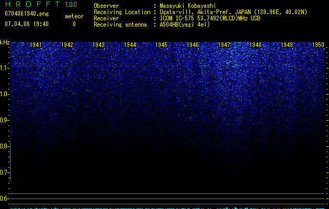The width and height of the screenshot is (329, 209).
Task: Click the 1948 time marker
Action: 255,45
